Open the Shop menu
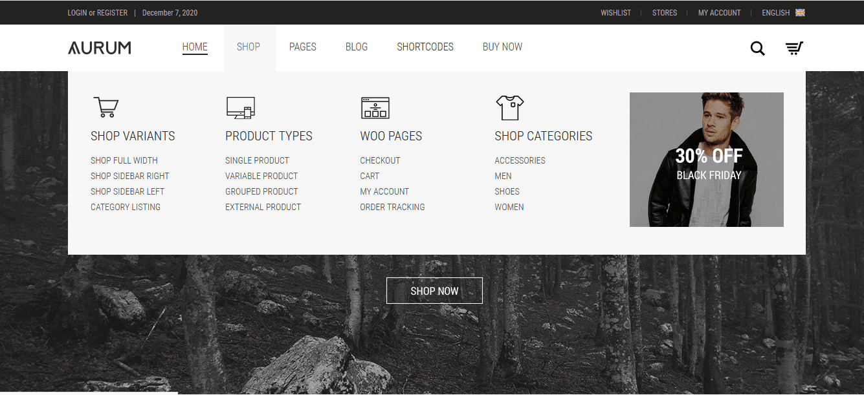 pyautogui.click(x=249, y=47)
